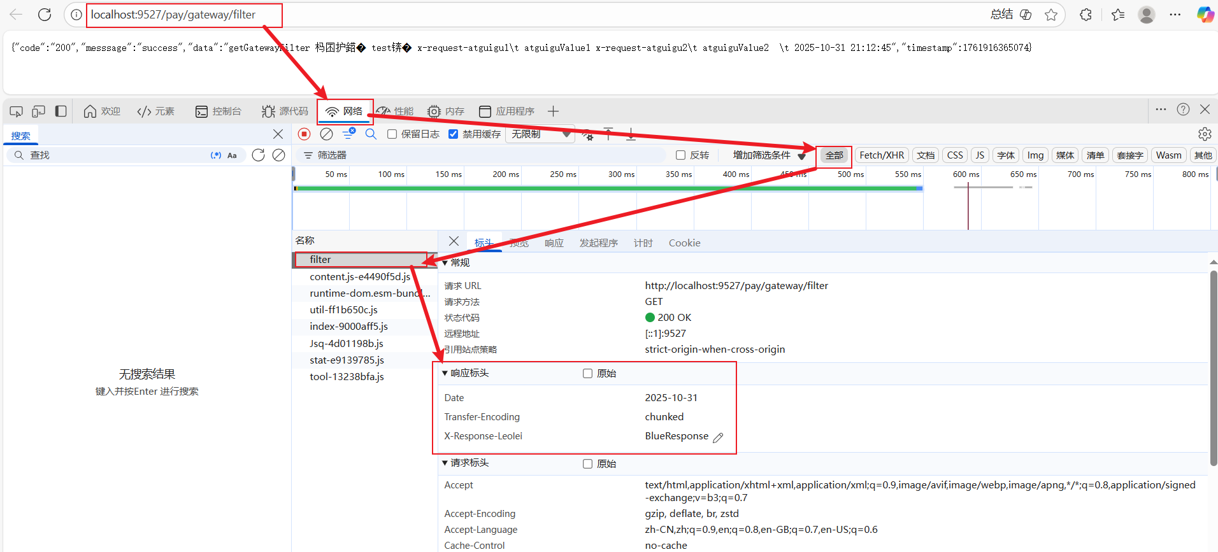Click the filter toggle icon with badge

coord(348,133)
